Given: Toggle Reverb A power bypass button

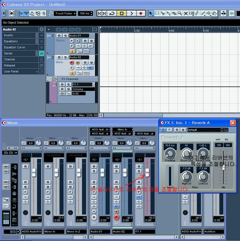Looking at the screenshot, I should pos(163,130).
